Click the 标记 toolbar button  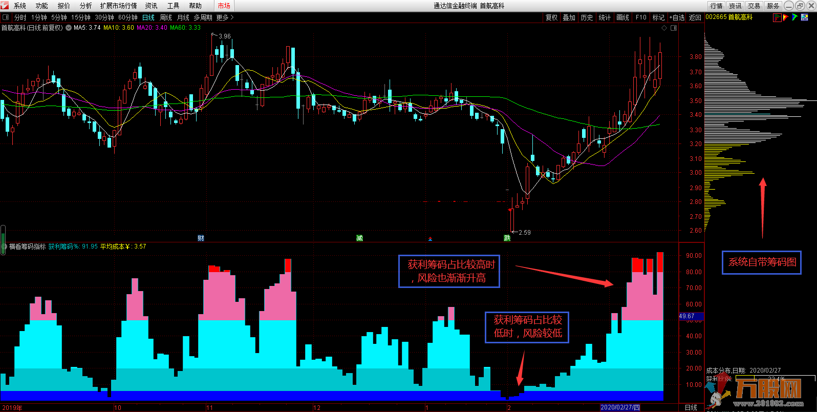(658, 17)
